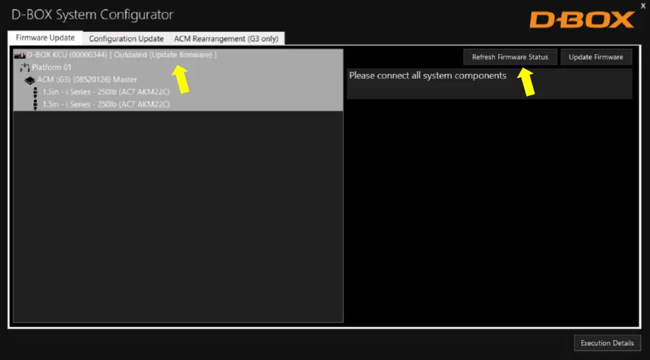
Task: Switch to the Firmware Update tab
Action: [45, 37]
